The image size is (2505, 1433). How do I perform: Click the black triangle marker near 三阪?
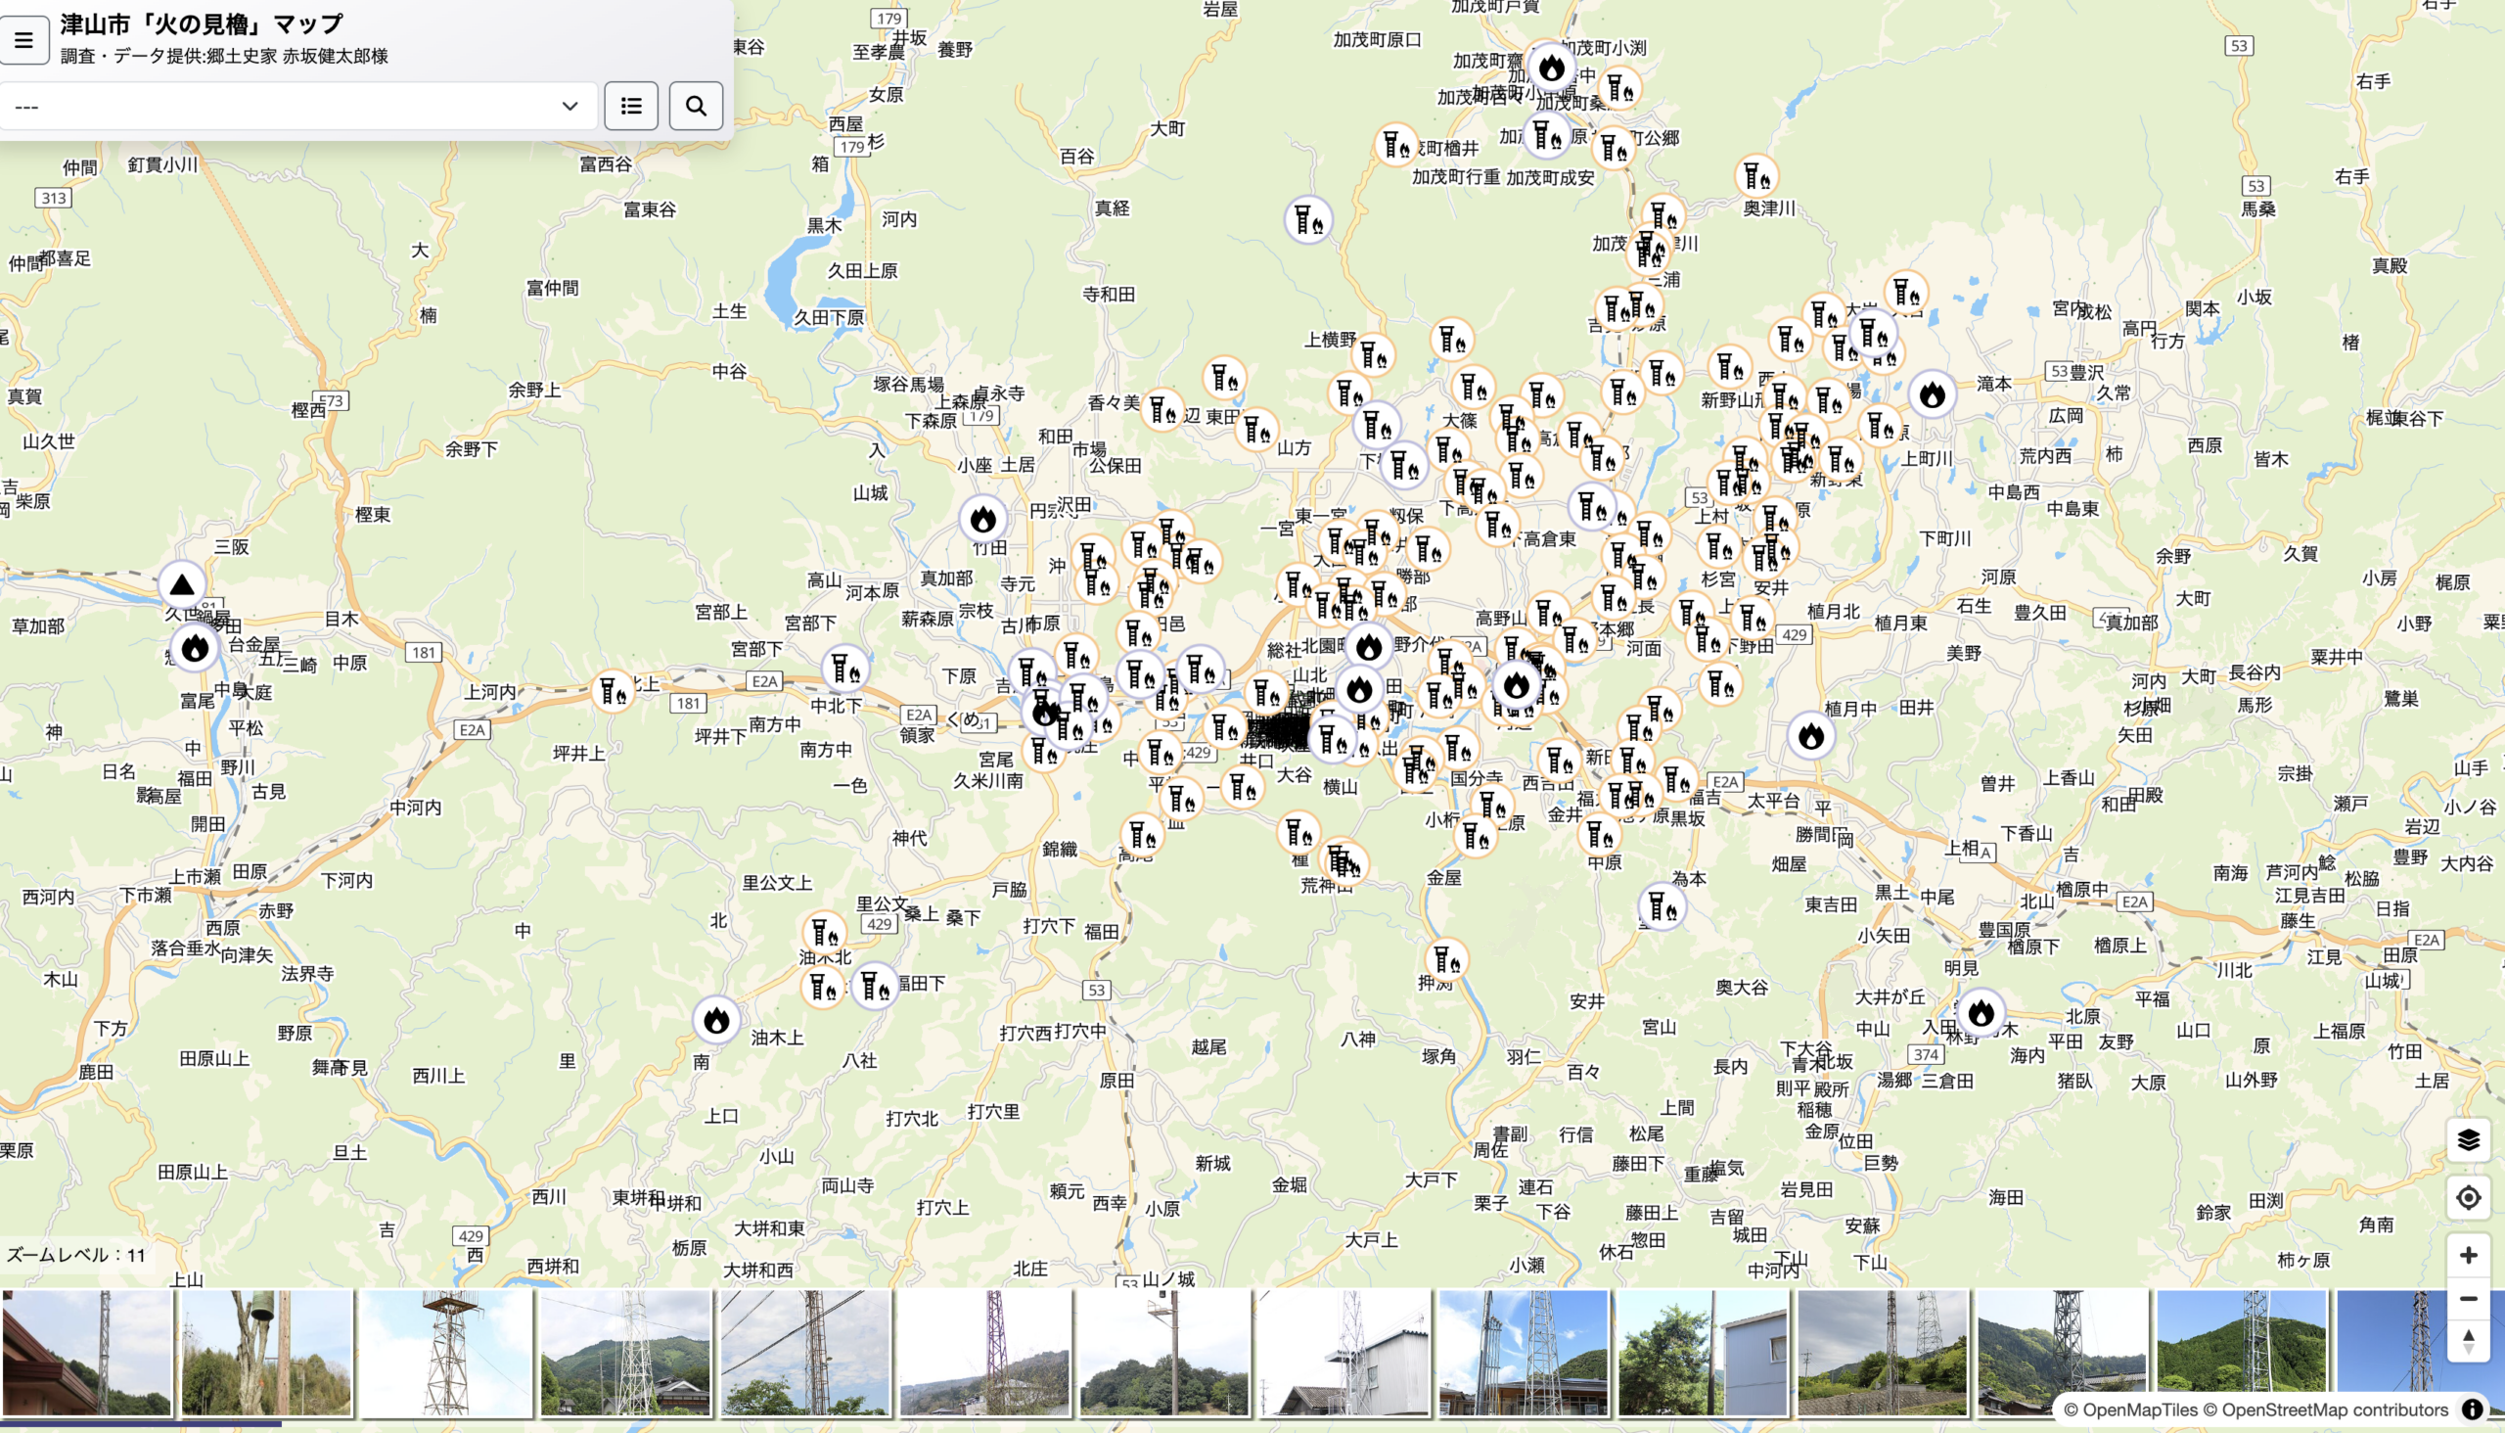click(x=182, y=584)
